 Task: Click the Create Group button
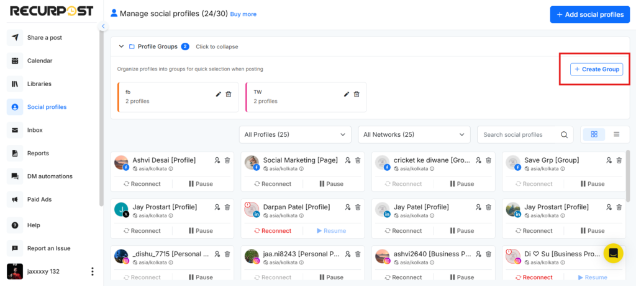(597, 69)
